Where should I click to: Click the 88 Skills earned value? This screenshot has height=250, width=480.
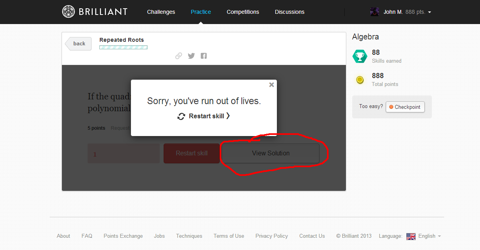point(376,52)
